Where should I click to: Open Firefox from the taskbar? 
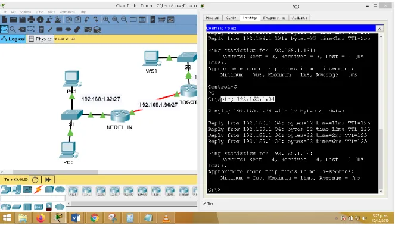(41, 218)
